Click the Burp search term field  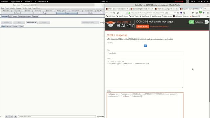tap(57, 117)
